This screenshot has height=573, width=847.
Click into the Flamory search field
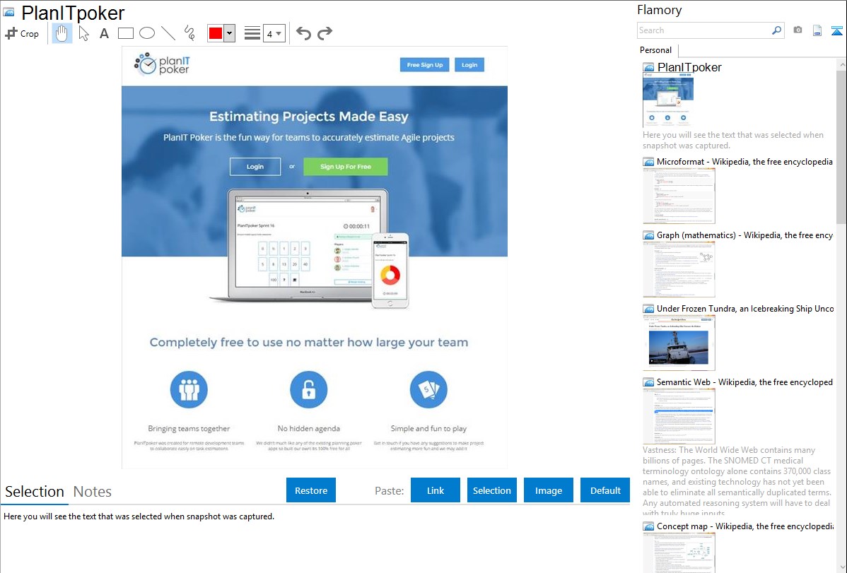(703, 30)
